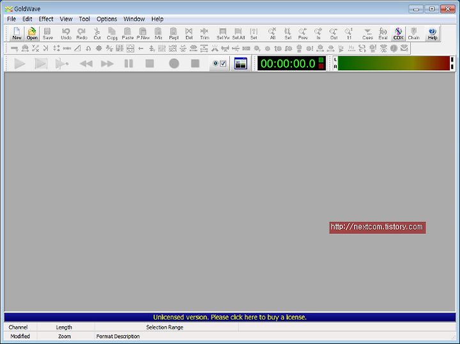Click the Paste toolbar icon

128,33
